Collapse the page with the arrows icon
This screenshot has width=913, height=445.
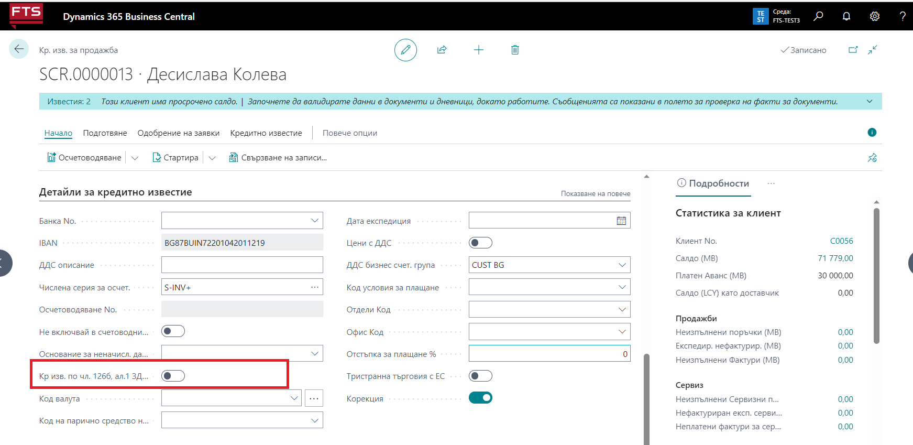pos(872,50)
